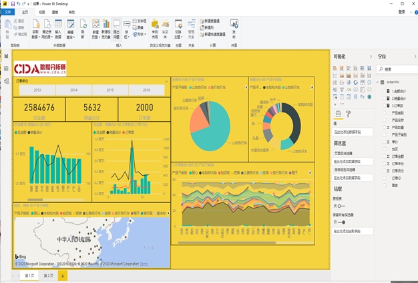Switch to the 建模 ribbon tab
418x283 pixels.
point(55,12)
